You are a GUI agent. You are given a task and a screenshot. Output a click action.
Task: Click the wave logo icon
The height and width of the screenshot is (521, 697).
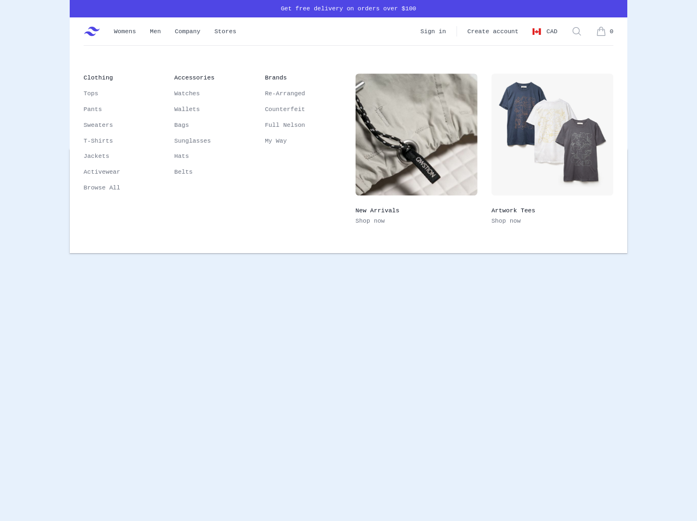point(91,32)
